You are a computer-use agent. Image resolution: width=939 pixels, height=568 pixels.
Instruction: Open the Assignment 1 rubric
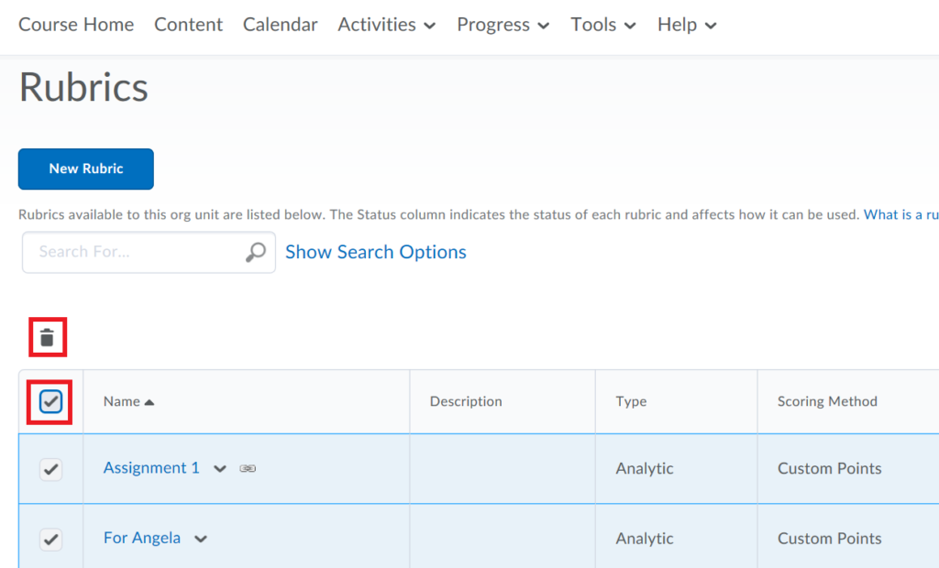[x=150, y=468]
